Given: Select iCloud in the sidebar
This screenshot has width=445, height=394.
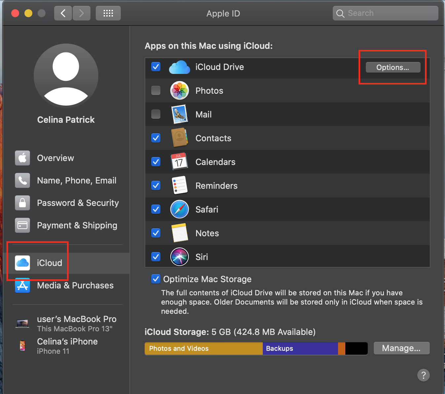Looking at the screenshot, I should [x=66, y=263].
